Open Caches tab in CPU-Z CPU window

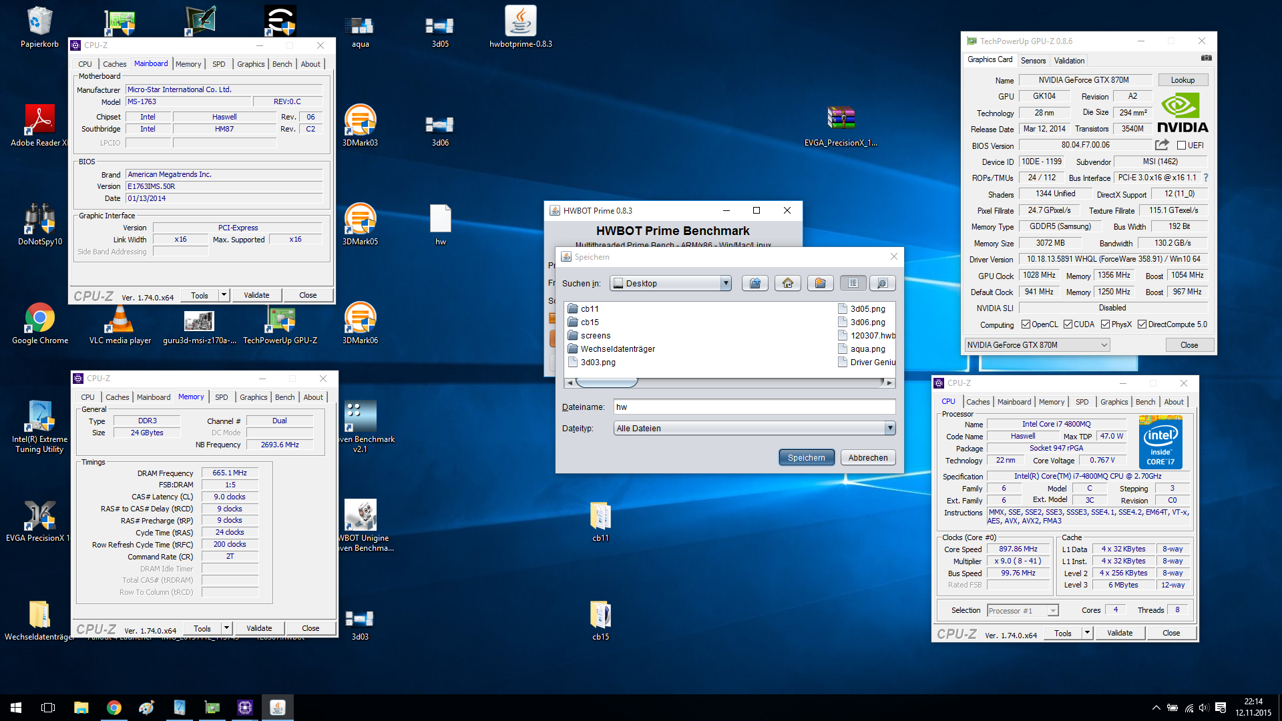(x=978, y=402)
